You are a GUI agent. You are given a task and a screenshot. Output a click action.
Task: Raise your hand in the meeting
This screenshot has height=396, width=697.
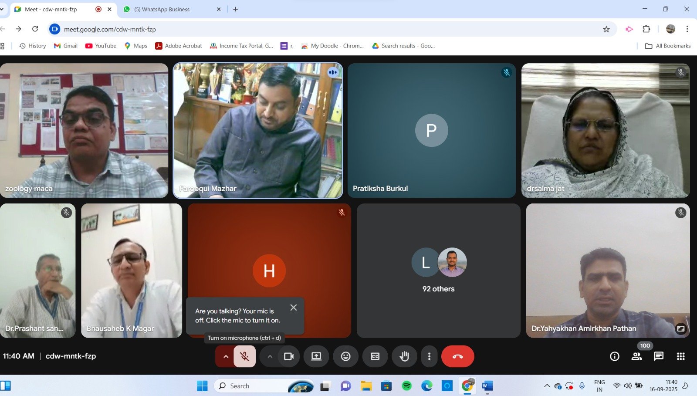pos(404,356)
